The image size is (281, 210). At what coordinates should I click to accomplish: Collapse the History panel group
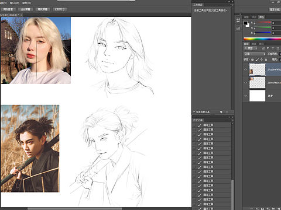point(229,117)
